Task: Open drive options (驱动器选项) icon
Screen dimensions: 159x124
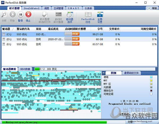Action: 70,15
